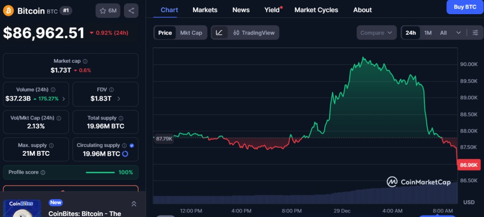Click the $37.23B volume value

[x=18, y=99]
